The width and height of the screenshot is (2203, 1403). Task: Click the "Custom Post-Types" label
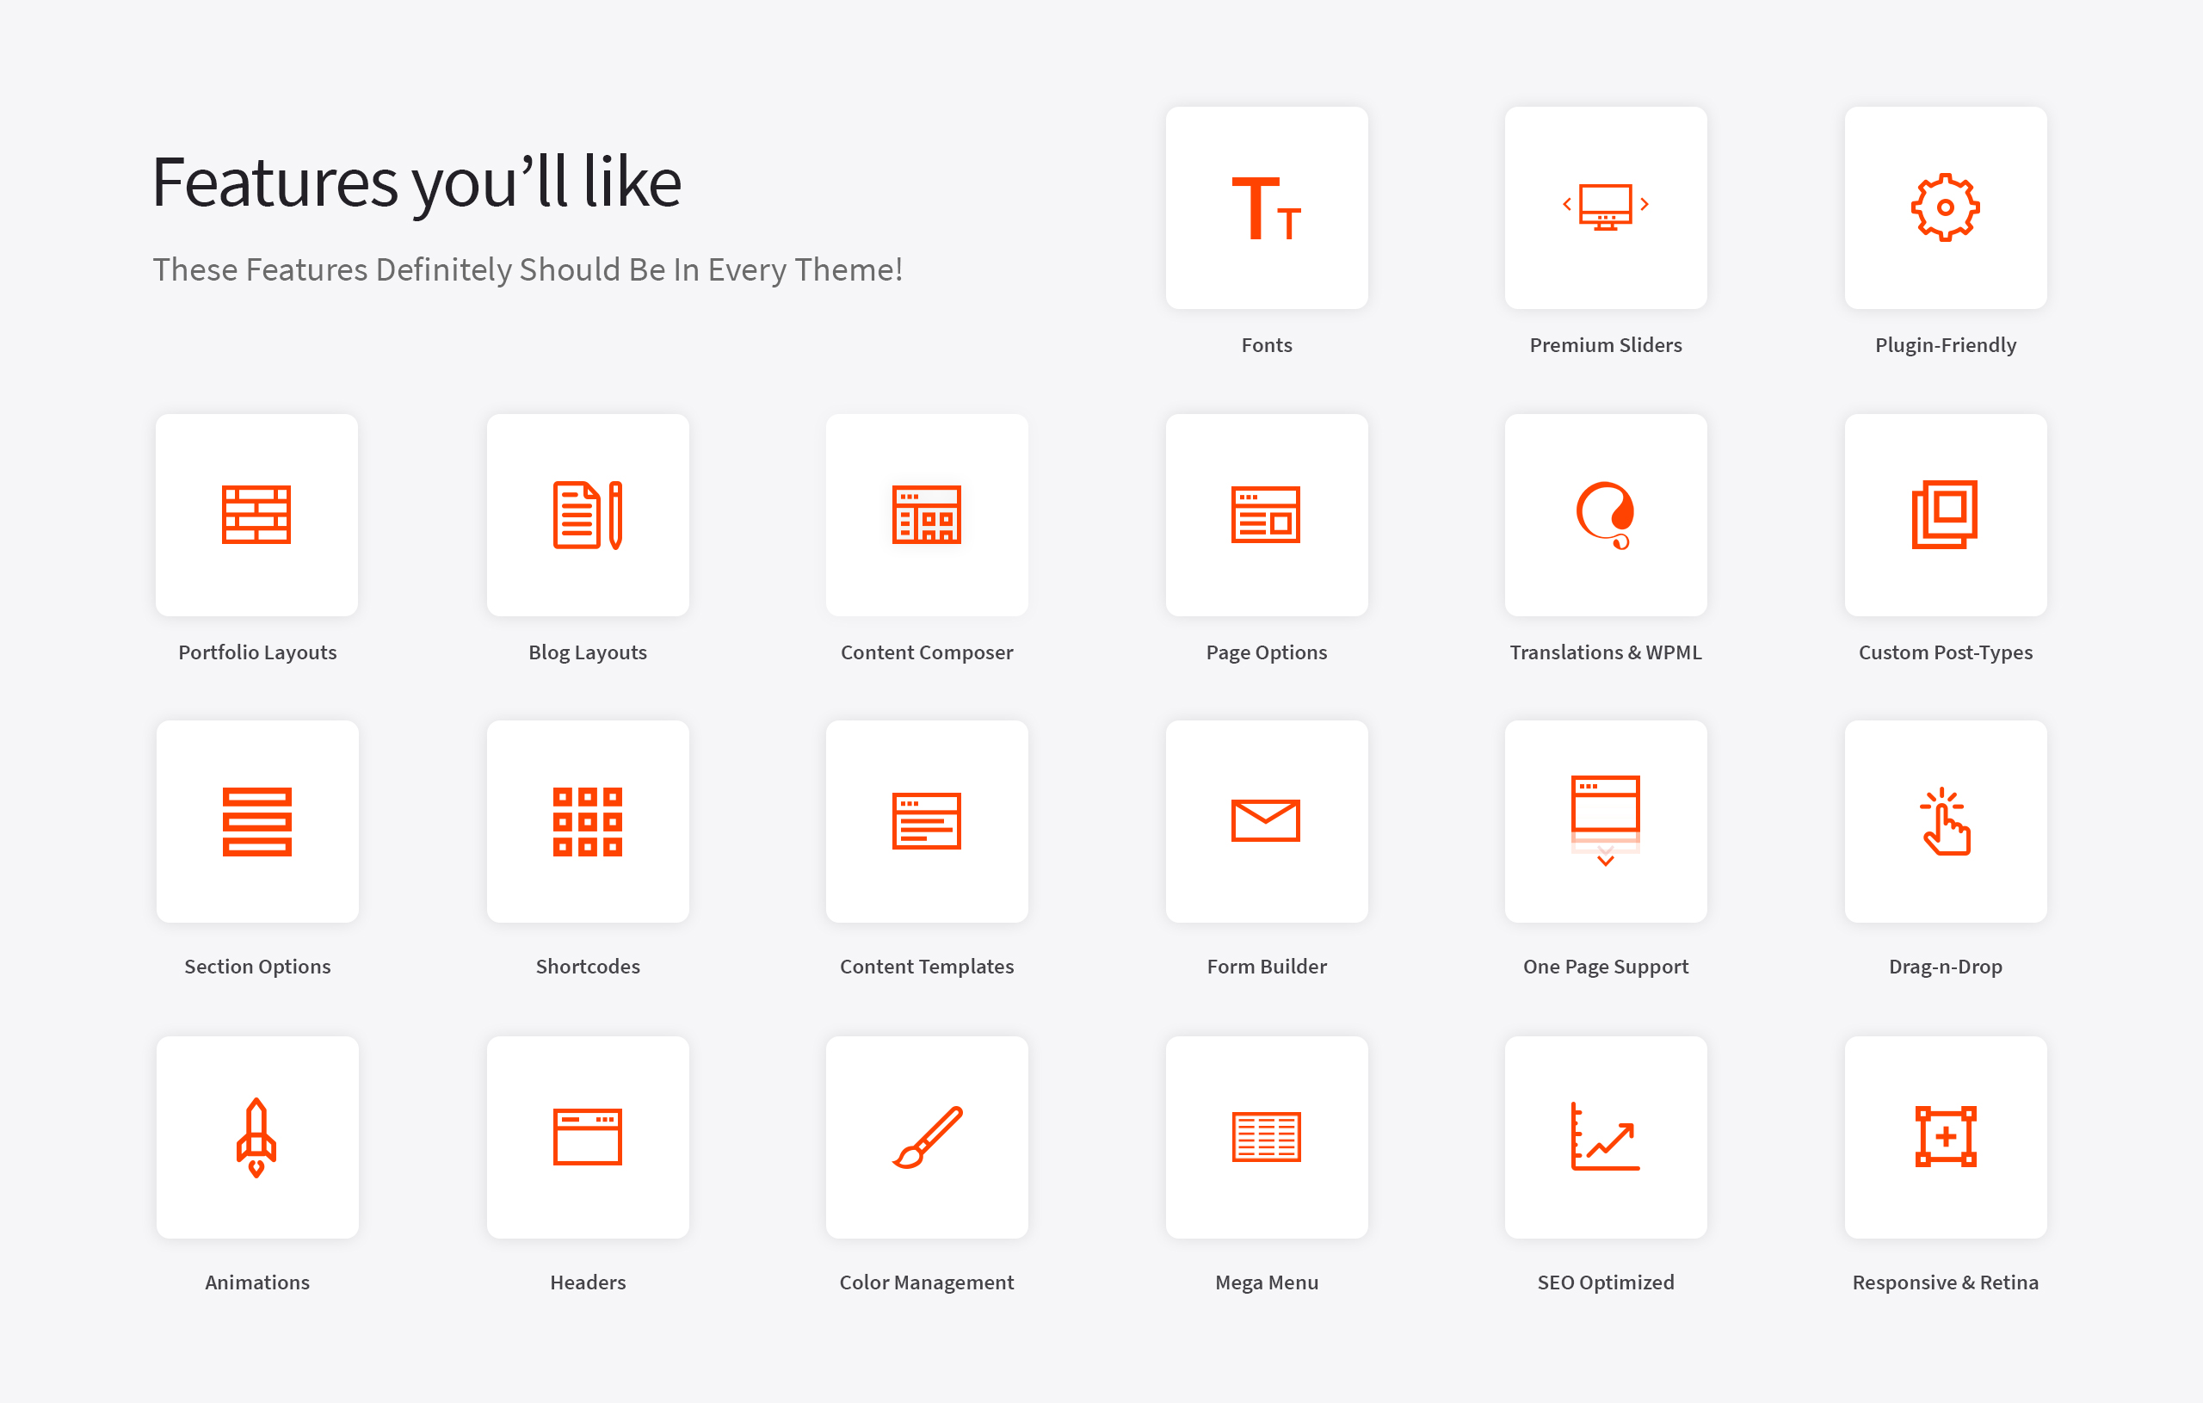1945,652
